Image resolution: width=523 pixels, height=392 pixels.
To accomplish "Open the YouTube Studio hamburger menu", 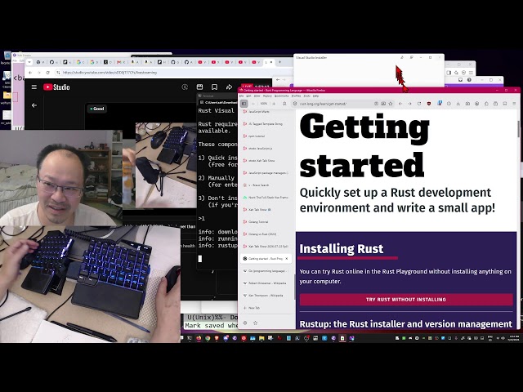I will point(34,87).
